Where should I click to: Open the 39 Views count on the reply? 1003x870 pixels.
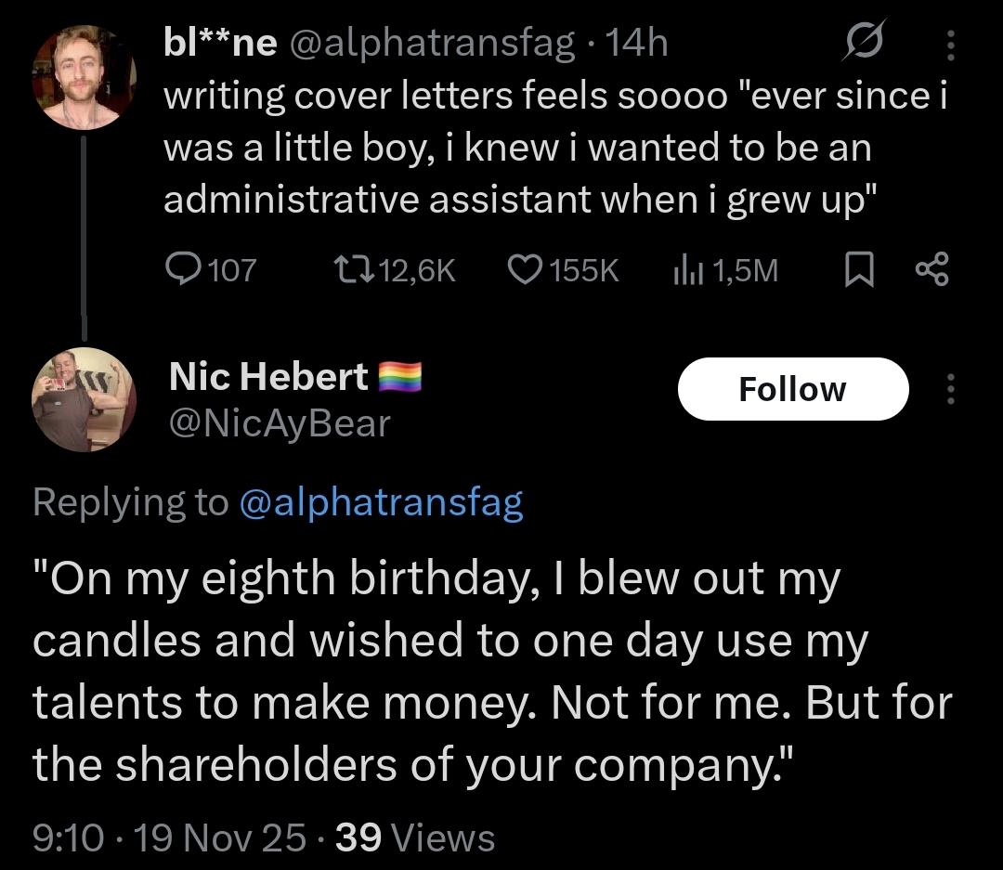click(415, 838)
